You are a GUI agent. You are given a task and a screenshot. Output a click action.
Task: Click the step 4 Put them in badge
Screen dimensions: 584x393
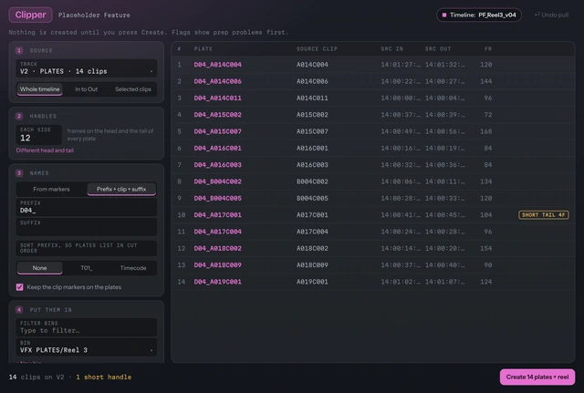[x=19, y=310]
